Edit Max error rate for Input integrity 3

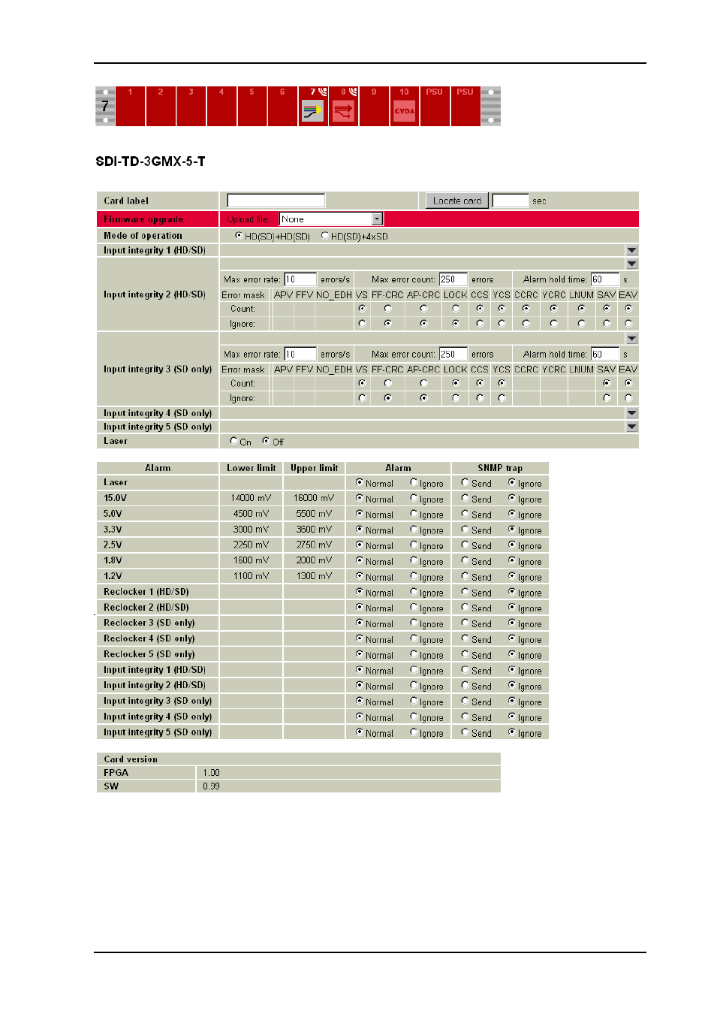click(300, 354)
